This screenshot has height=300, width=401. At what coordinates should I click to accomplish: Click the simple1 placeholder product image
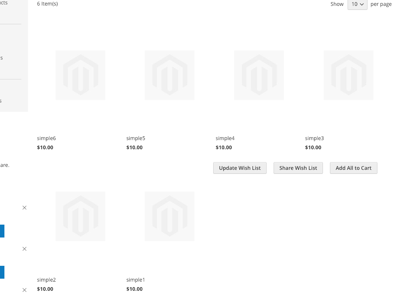169,216
